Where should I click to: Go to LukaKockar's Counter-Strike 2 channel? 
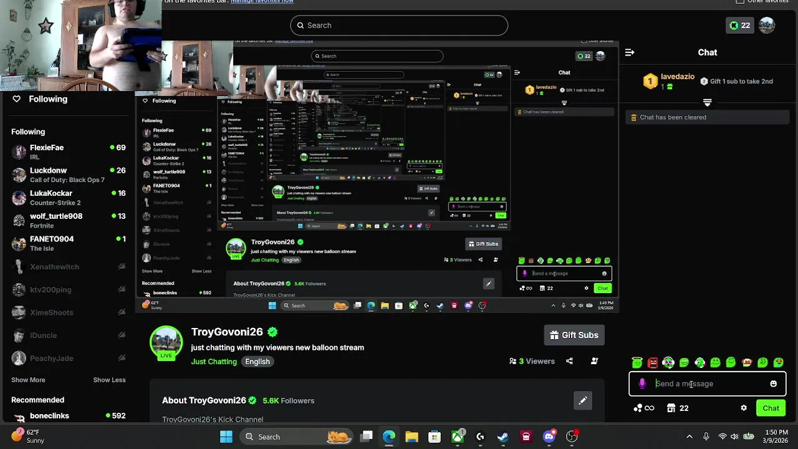point(69,198)
